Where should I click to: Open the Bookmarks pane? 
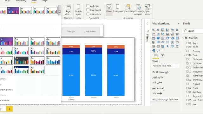point(118,9)
